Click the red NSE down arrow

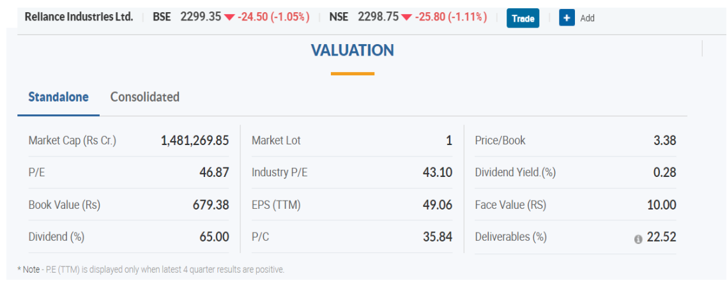click(406, 18)
